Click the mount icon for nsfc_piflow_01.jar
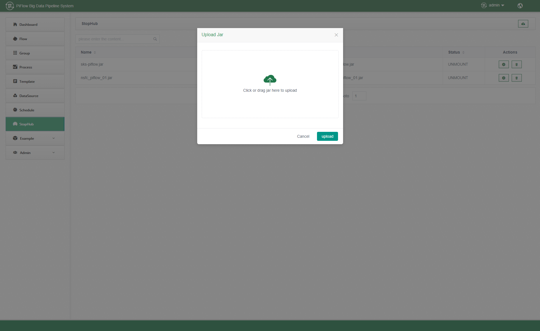540x331 pixels. click(504, 78)
